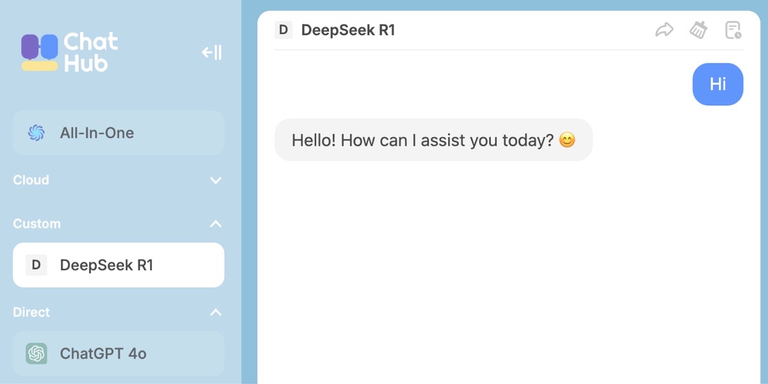Click the Custom section label
The height and width of the screenshot is (384, 768).
tap(36, 224)
